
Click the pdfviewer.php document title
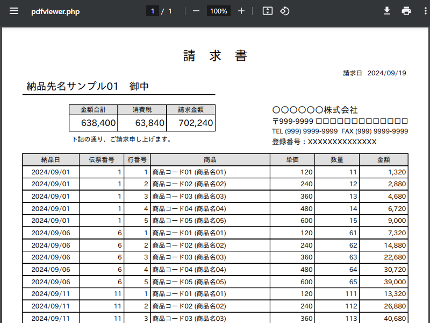(x=55, y=11)
